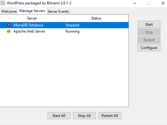Click the Stopped status cell
Viewport: 167px width, 125px height.
72,25
